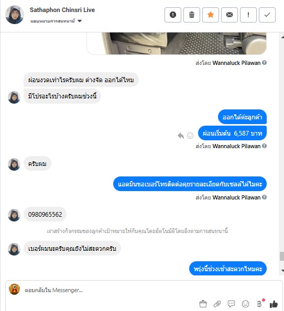
Task: Open the emoji picker in reply bar
Action: pyautogui.click(x=246, y=304)
